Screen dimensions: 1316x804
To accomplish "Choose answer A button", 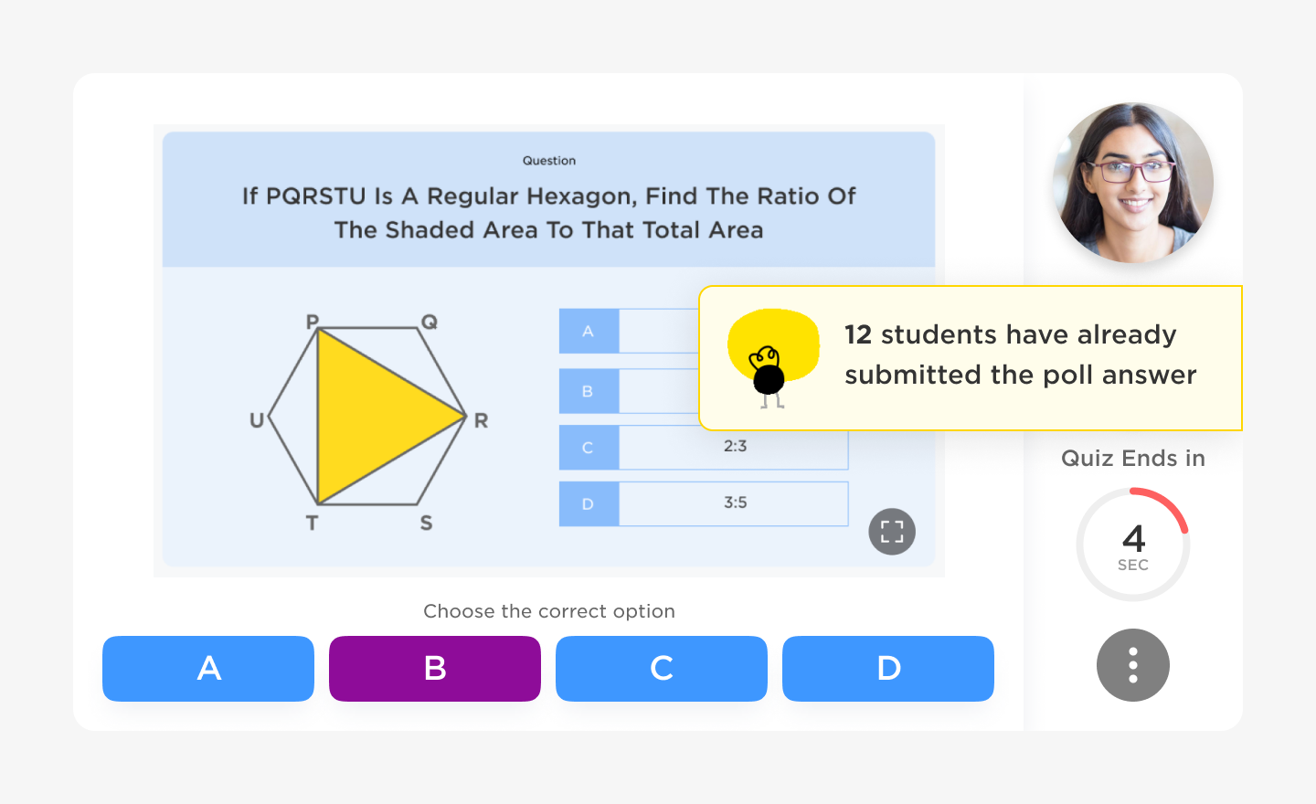I will click(208, 669).
